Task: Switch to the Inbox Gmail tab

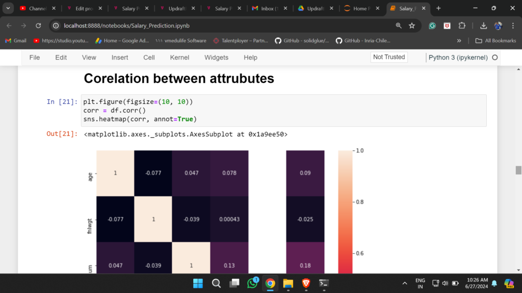Action: (266, 8)
